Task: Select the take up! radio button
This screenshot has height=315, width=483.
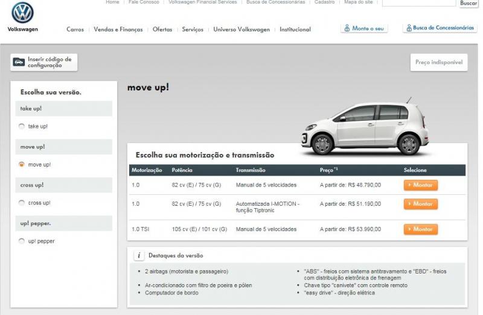Action: click(x=22, y=126)
